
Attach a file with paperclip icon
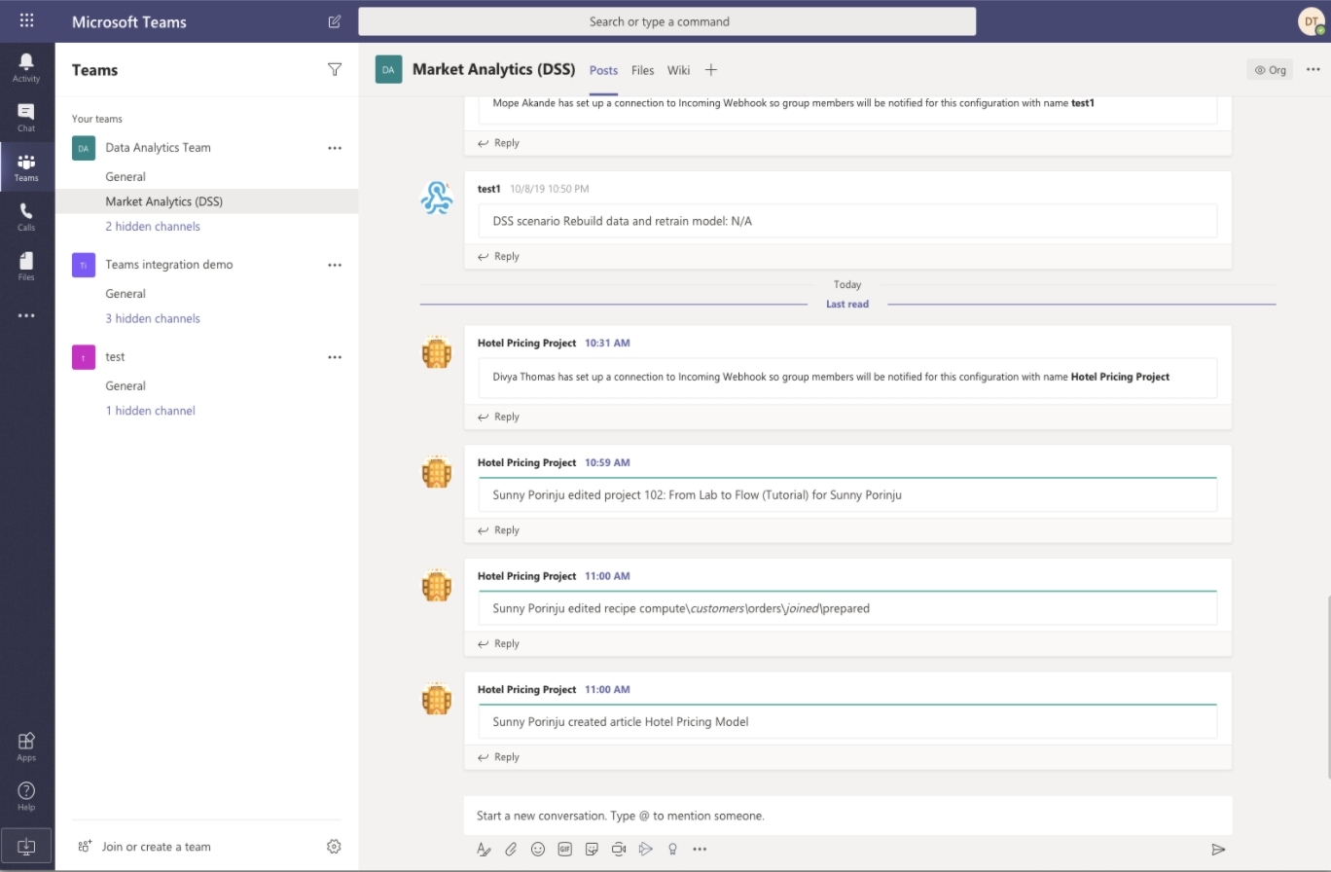click(511, 849)
